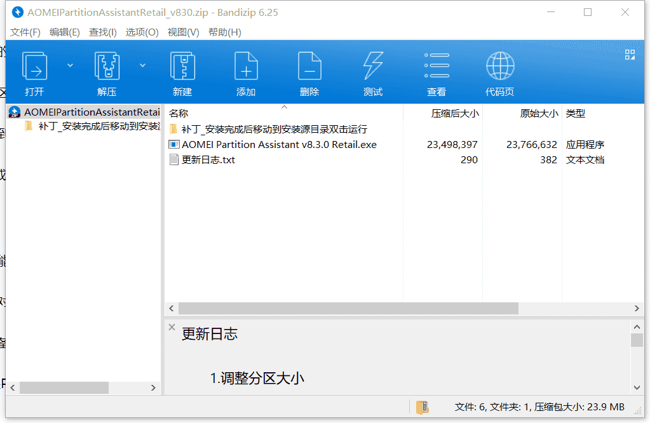Click the preview pane vertical scrollbar thumb
650x423 pixels.
[x=637, y=340]
